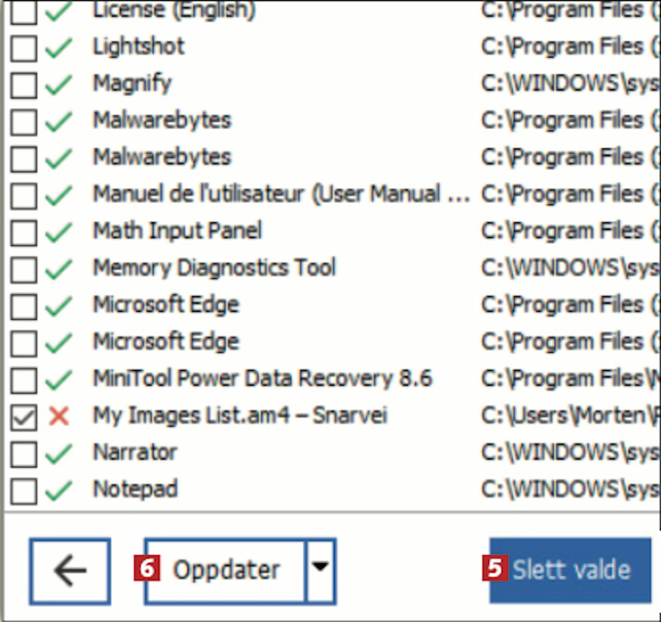Check the Narrator entry checkbox
Viewport: 661px width, 622px height.
coord(24,454)
